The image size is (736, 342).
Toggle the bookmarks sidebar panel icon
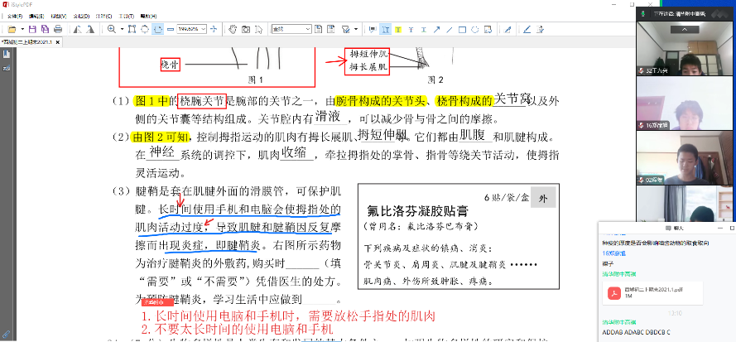(6, 55)
